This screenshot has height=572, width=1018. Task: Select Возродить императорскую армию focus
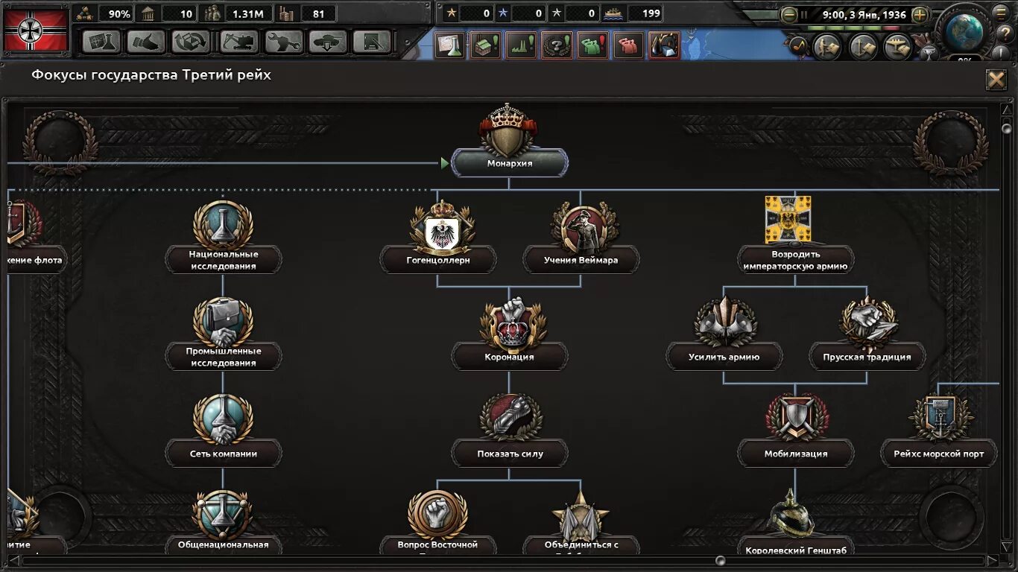(796, 260)
